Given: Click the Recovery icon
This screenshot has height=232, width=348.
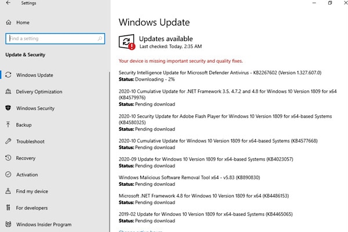Looking at the screenshot, I should (8, 158).
